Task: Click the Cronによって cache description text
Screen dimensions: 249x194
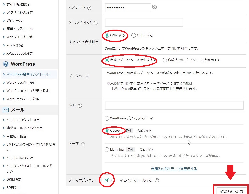Action: [x=152, y=48]
